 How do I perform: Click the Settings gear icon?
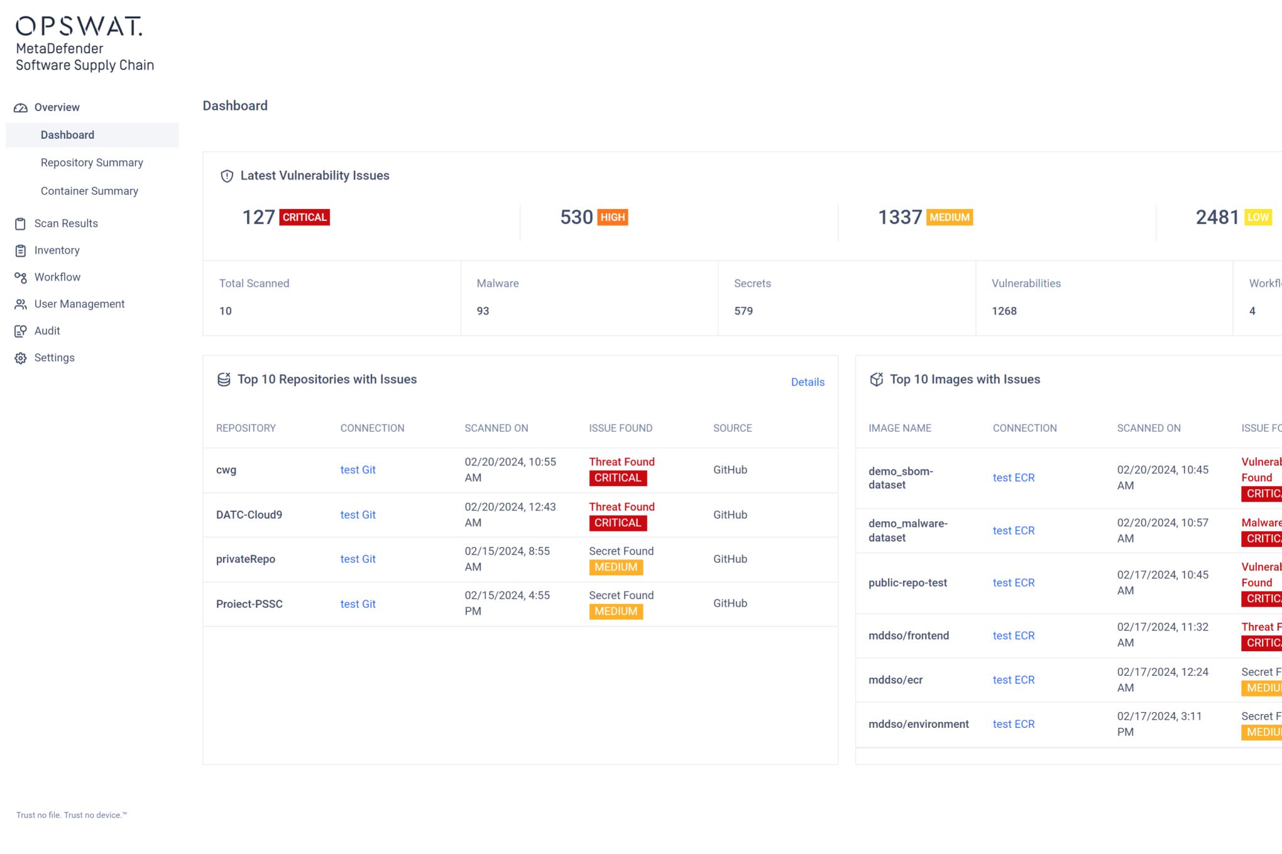(21, 357)
